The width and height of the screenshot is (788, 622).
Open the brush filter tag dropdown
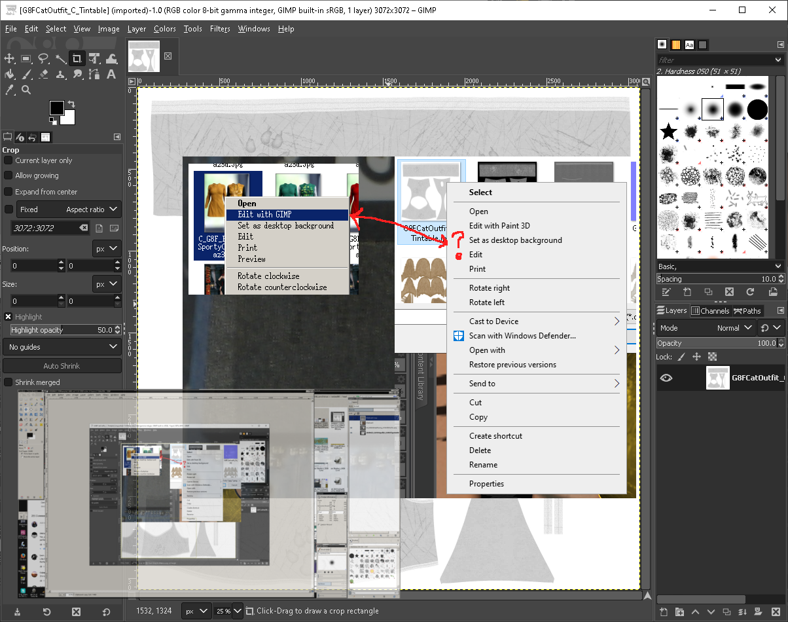click(x=778, y=60)
